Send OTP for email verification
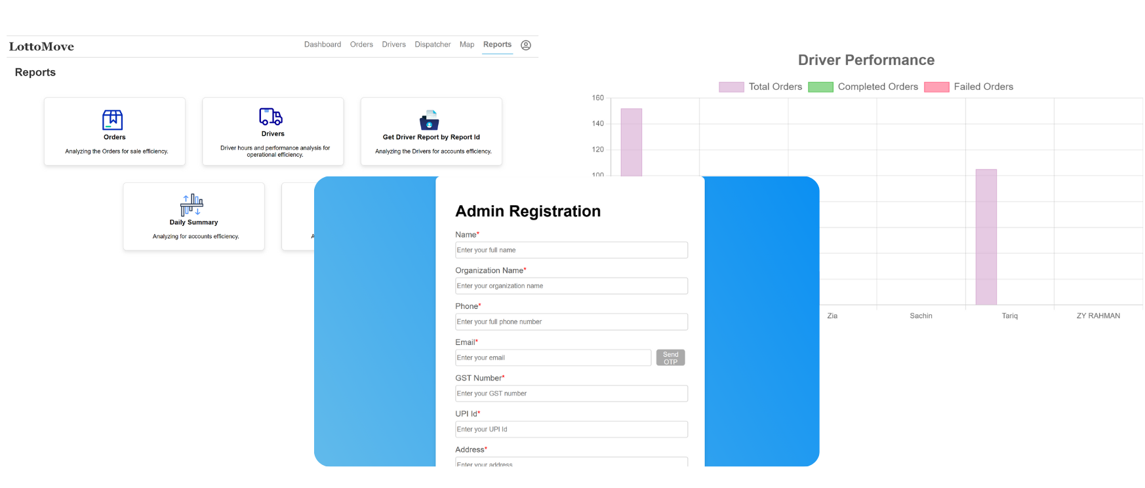Screen dimensions: 1145x488 pyautogui.click(x=671, y=357)
